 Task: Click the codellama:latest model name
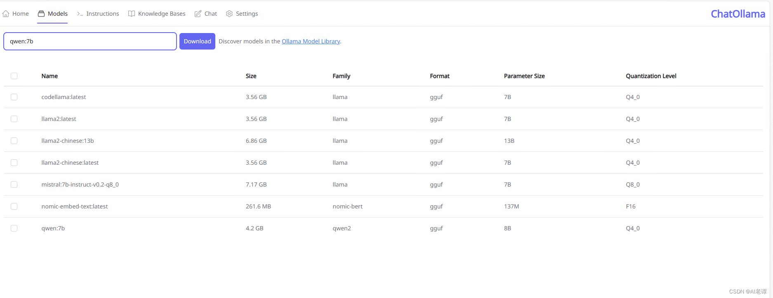(x=64, y=97)
